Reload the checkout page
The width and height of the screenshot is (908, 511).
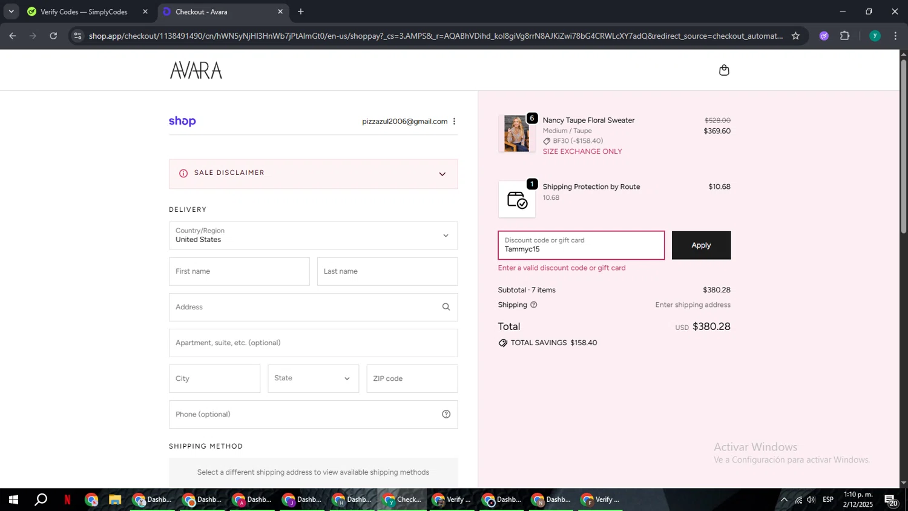pos(53,36)
